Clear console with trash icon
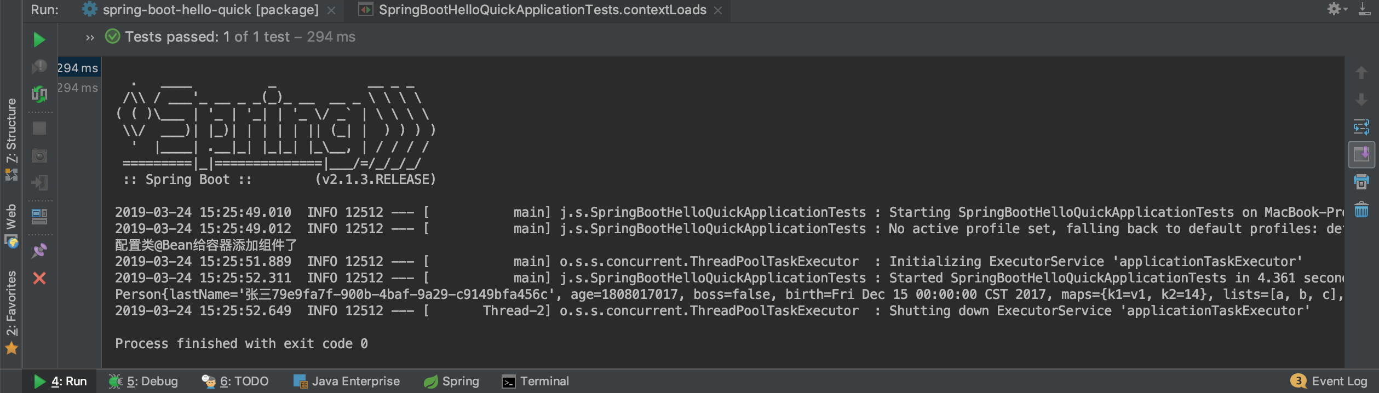The width and height of the screenshot is (1379, 393). coord(1361,210)
